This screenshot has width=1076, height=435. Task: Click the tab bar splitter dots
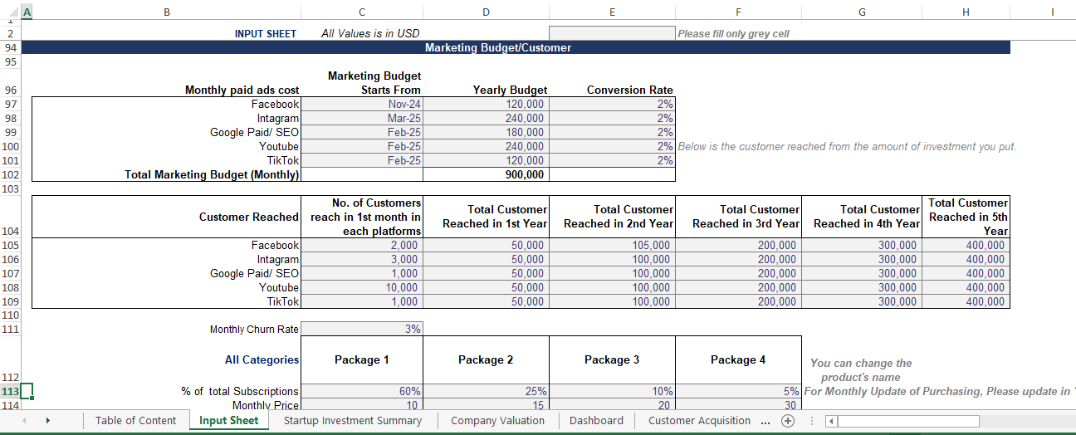point(811,421)
